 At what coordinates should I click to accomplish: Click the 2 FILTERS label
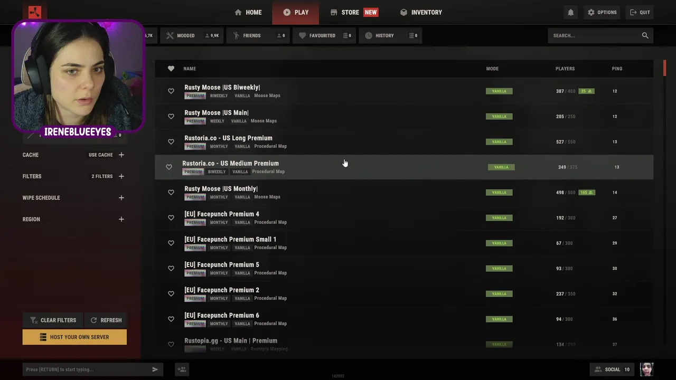tap(102, 176)
